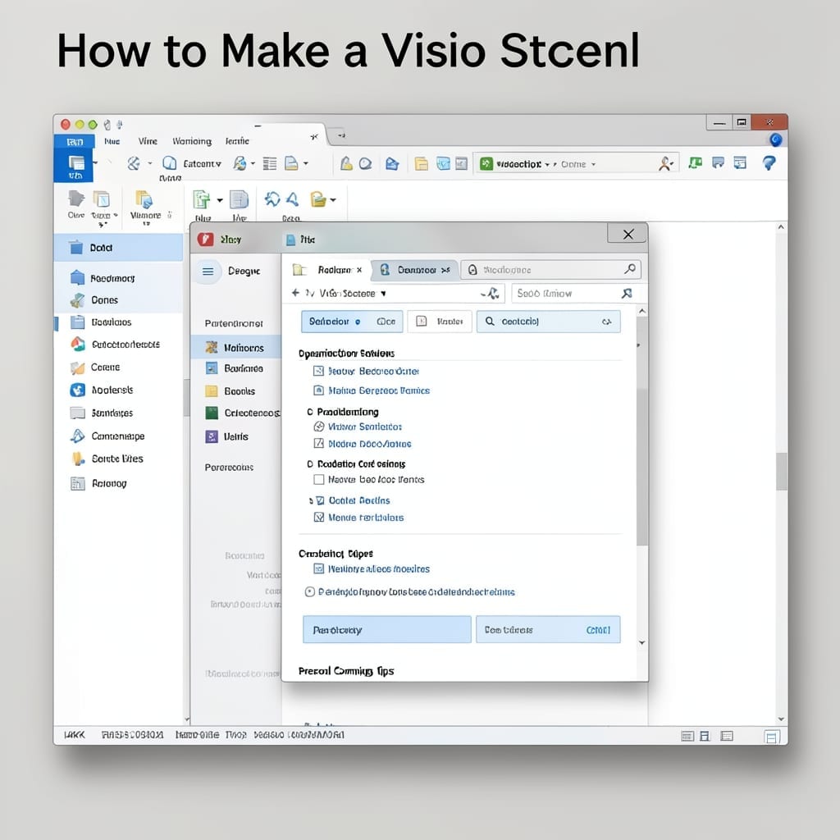The image size is (840, 840).
Task: Click the Dones sidebar icon
Action: [77, 300]
